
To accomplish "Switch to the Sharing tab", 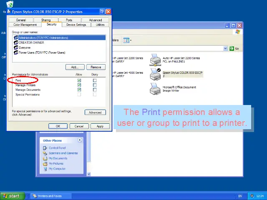I will (46, 20).
